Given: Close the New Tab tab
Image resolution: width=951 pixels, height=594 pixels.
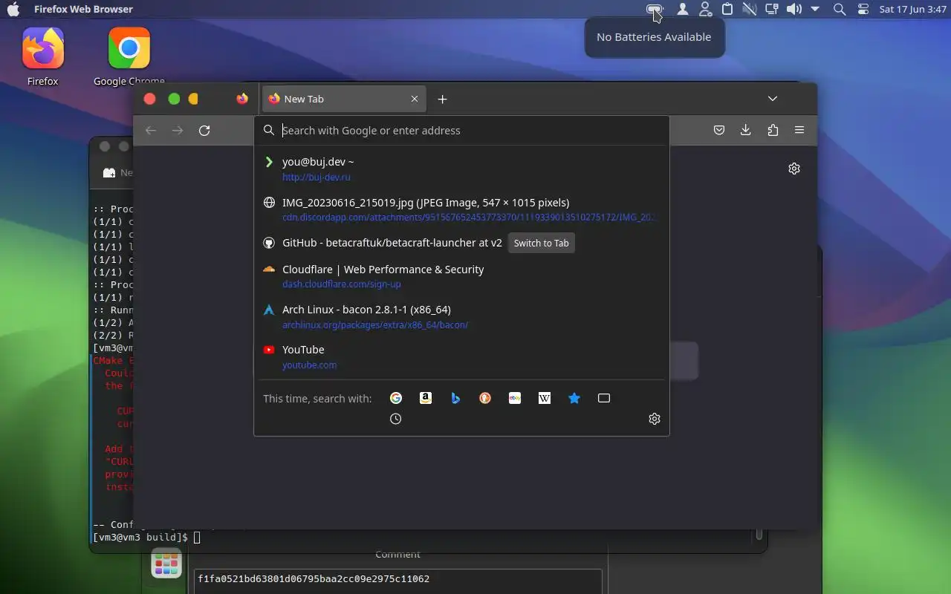Looking at the screenshot, I should pyautogui.click(x=415, y=99).
